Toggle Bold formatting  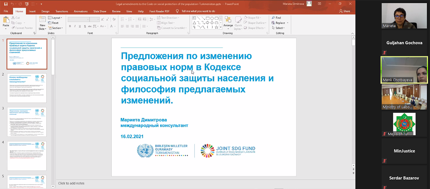(x=70, y=26)
